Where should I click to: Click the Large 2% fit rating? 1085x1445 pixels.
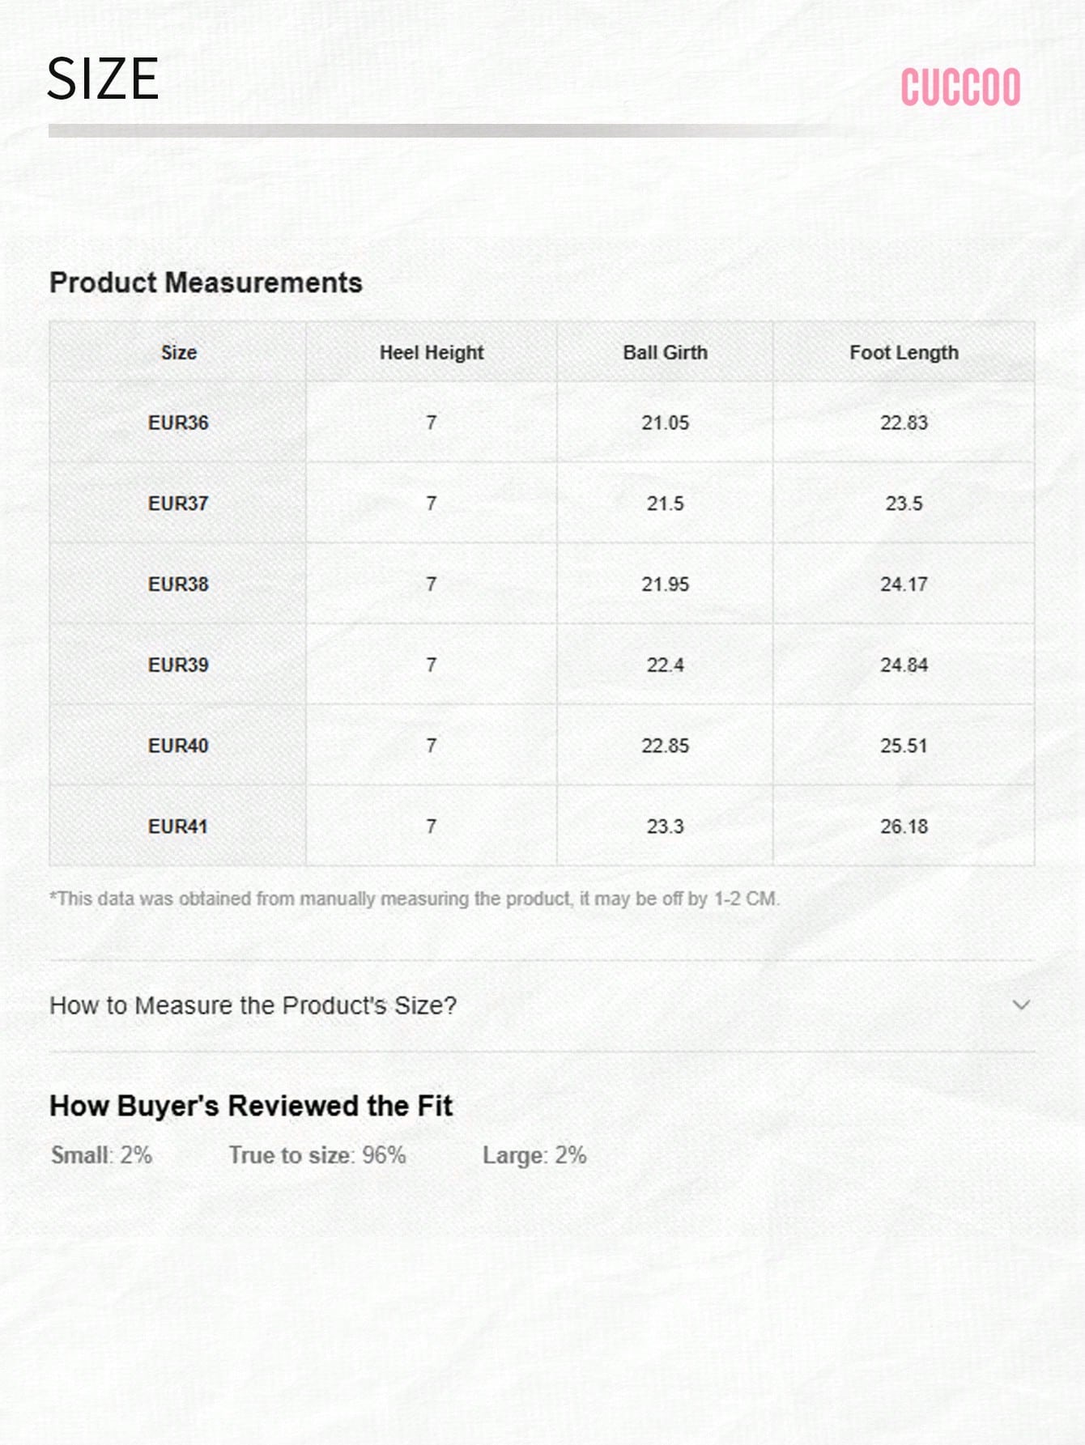[534, 1155]
